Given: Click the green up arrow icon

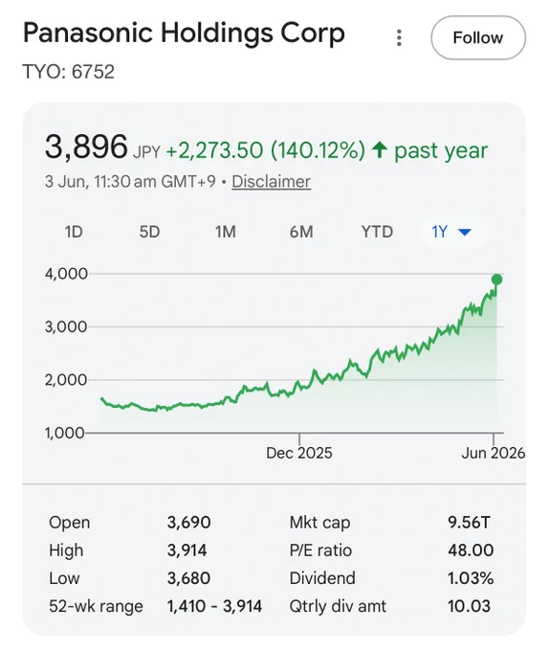Looking at the screenshot, I should [x=380, y=150].
